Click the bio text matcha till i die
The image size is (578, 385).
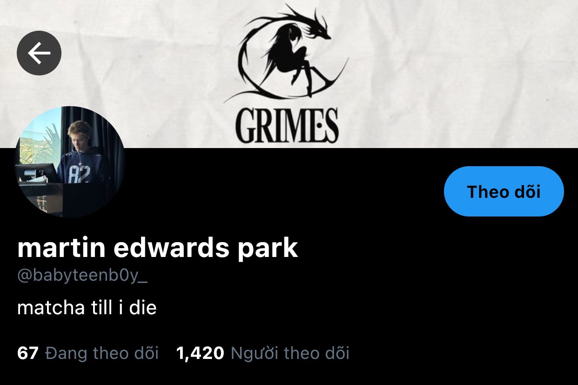pyautogui.click(x=87, y=308)
